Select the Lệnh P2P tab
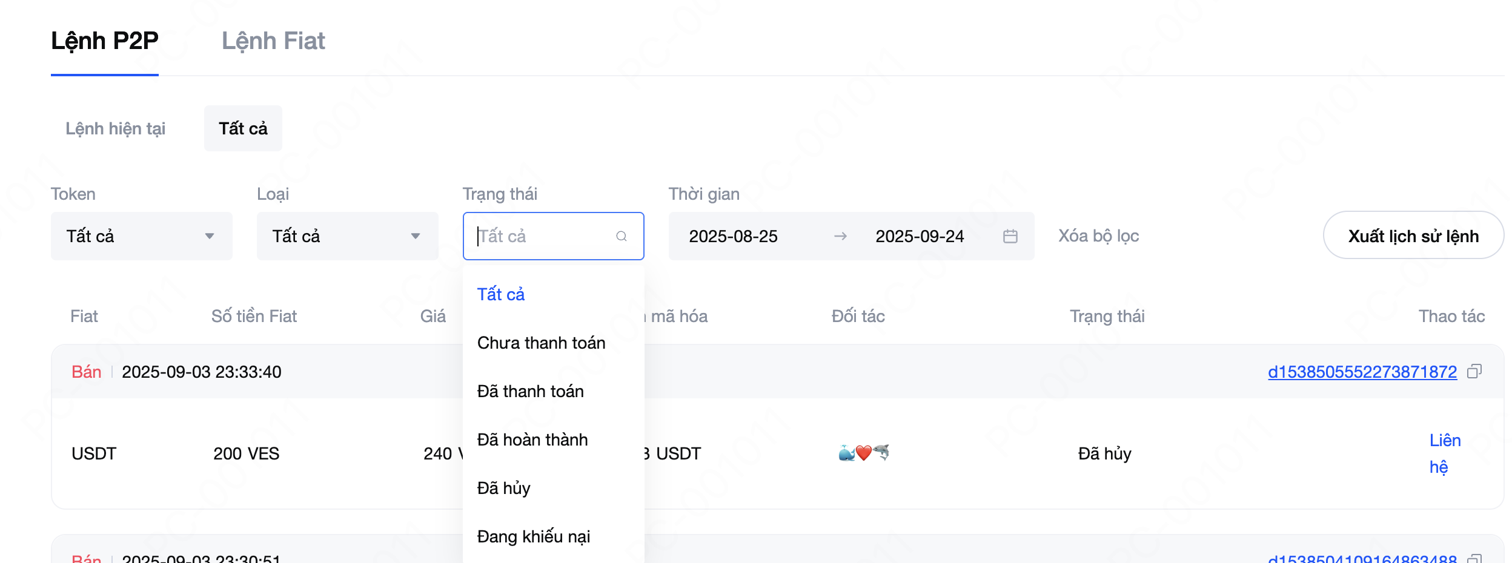 [105, 41]
